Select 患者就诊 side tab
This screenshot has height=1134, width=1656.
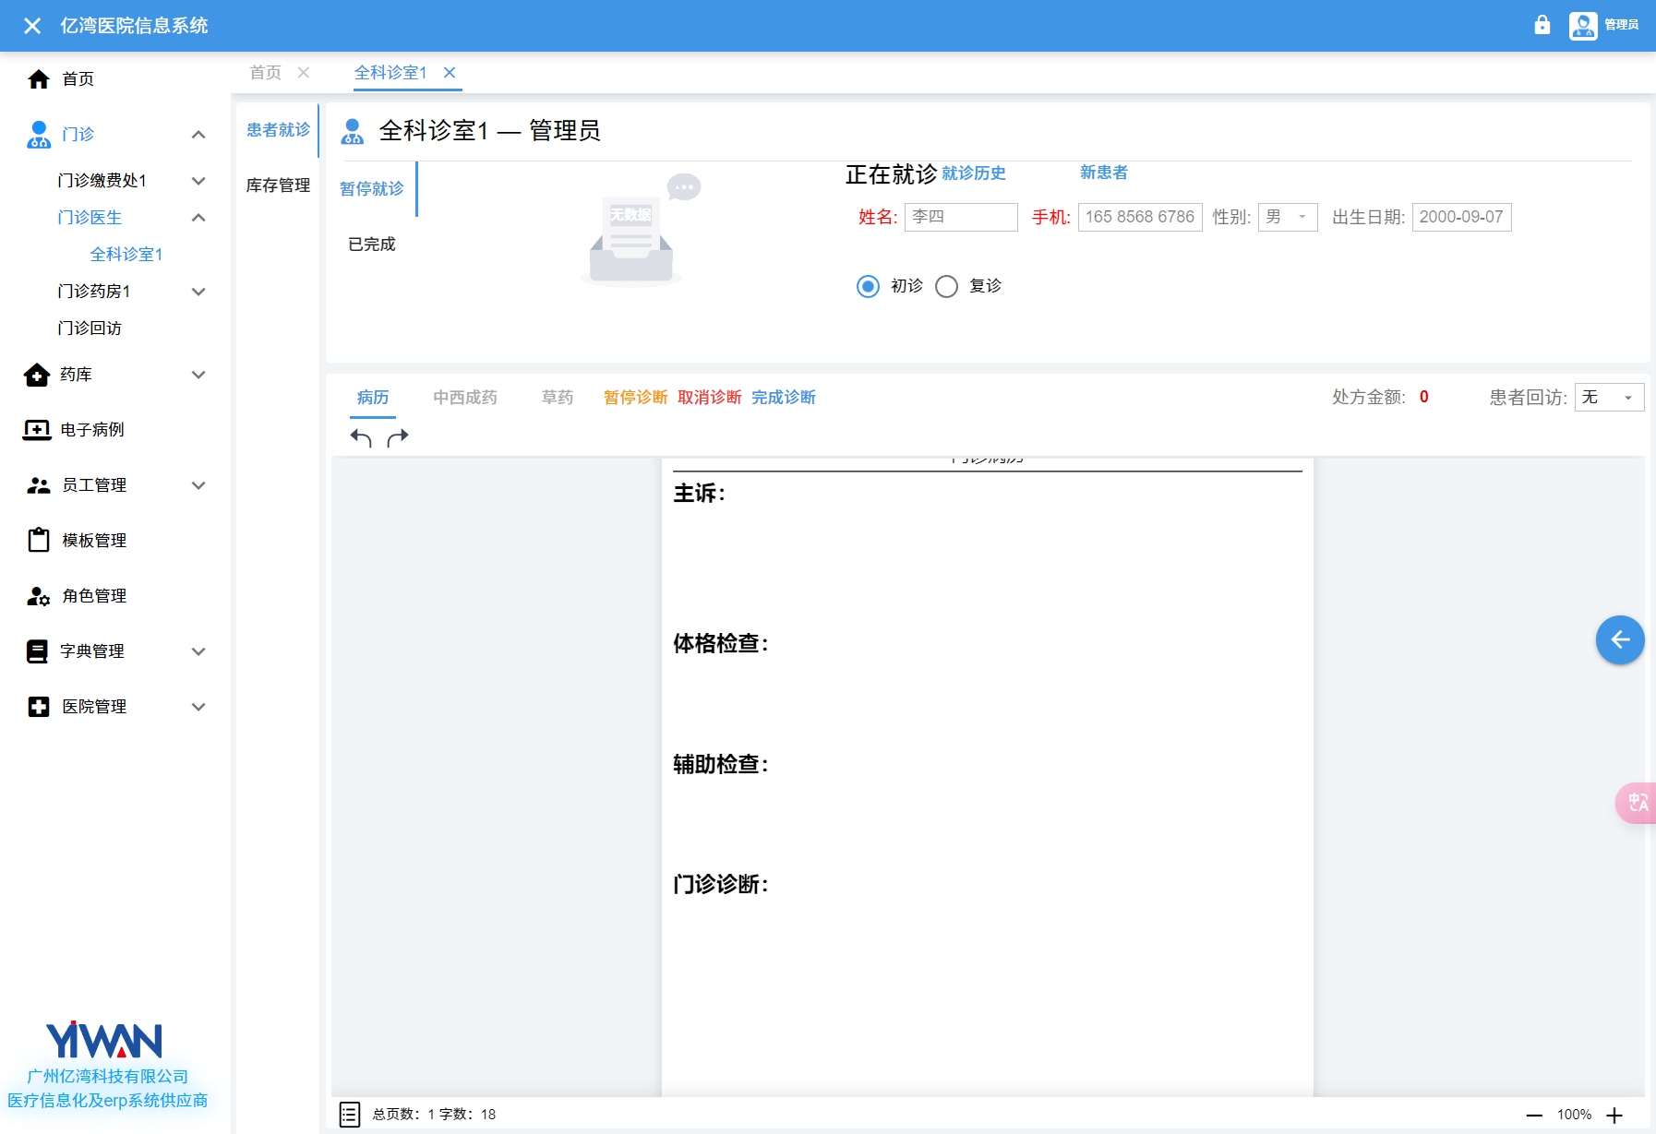[278, 130]
